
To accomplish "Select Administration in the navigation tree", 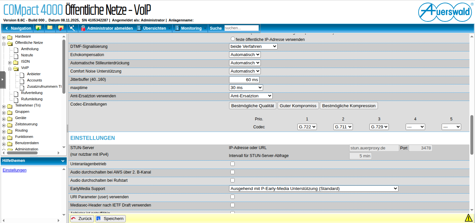I will pyautogui.click(x=27, y=149).
